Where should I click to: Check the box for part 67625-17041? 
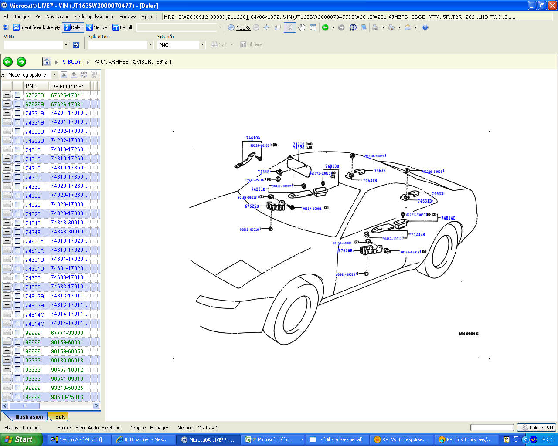[18, 95]
